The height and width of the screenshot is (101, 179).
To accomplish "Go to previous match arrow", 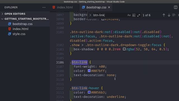I will [164, 15].
